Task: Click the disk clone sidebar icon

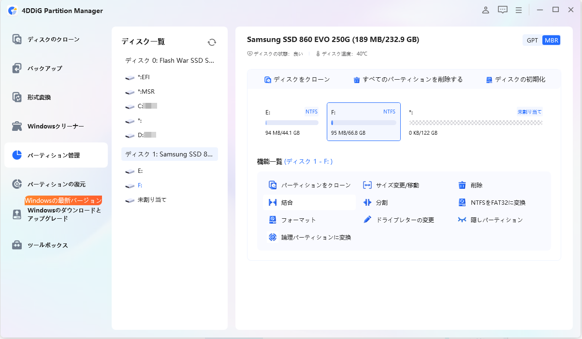Action: tap(17, 40)
